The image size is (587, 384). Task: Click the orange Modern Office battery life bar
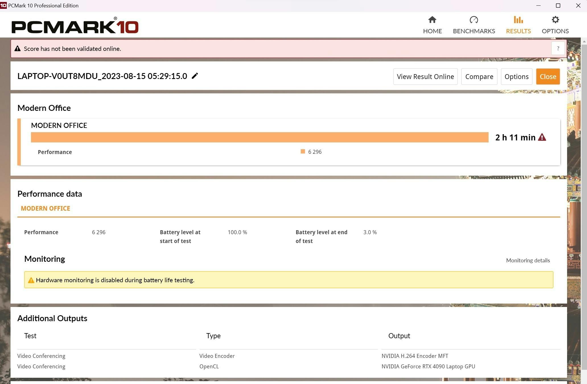tap(259, 137)
